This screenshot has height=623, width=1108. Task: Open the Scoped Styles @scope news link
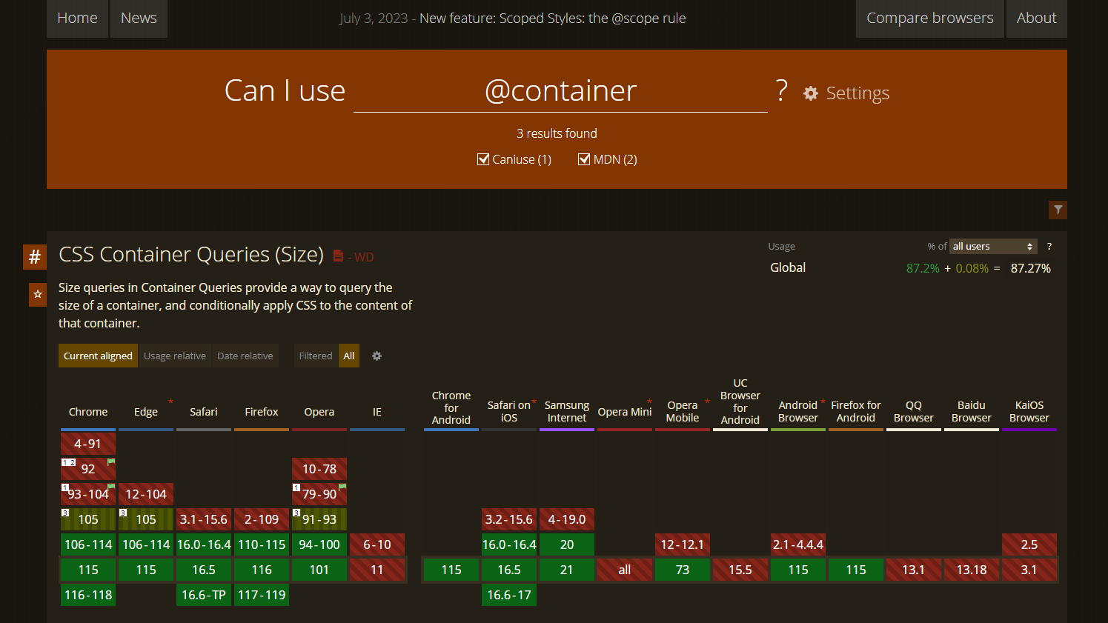[x=553, y=19]
